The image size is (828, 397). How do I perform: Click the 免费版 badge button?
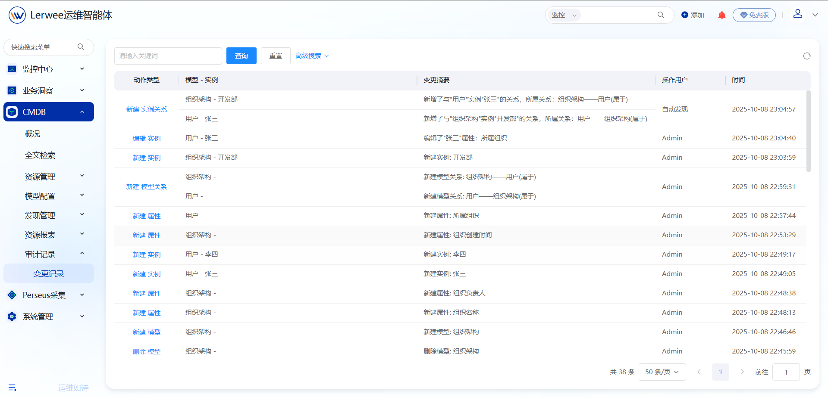click(x=754, y=15)
